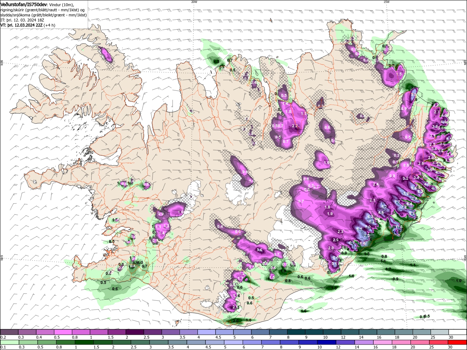Select the 0.2–0.3 grey-purple snow legend swatch

coord(9,332)
